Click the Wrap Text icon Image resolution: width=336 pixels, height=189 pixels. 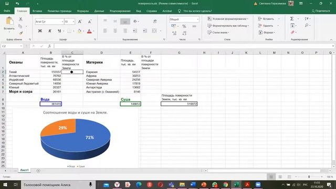[155, 21]
